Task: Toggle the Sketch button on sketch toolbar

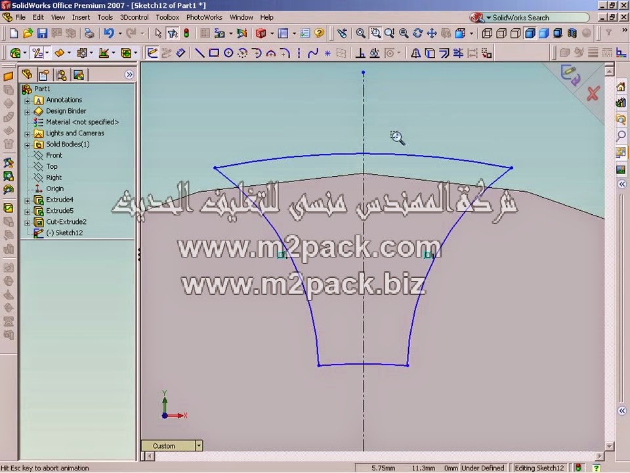Action: click(152, 53)
